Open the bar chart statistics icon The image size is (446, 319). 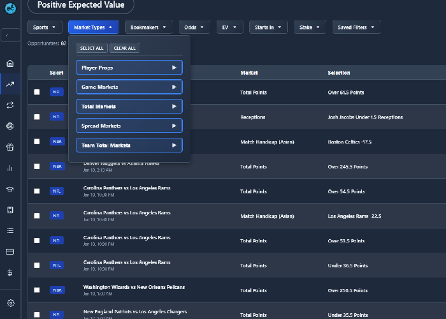pyautogui.click(x=10, y=168)
